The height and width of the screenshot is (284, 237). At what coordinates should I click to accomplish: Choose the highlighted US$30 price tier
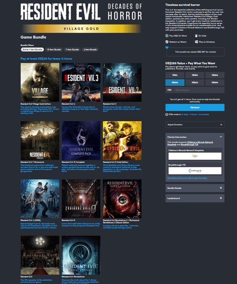coord(175,82)
